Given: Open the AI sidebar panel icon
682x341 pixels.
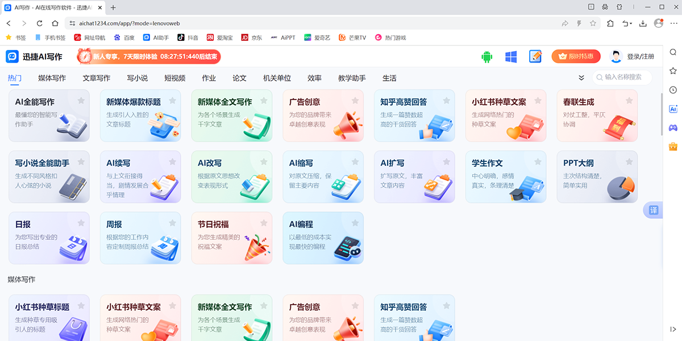Looking at the screenshot, I should [x=673, y=109].
